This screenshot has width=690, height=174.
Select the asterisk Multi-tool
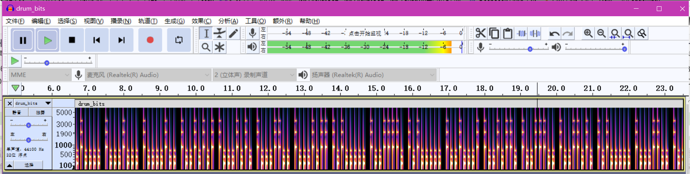click(219, 47)
